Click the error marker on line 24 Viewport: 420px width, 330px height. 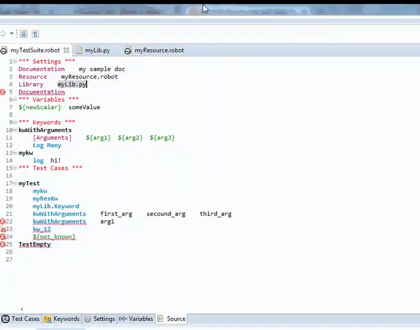3,237
